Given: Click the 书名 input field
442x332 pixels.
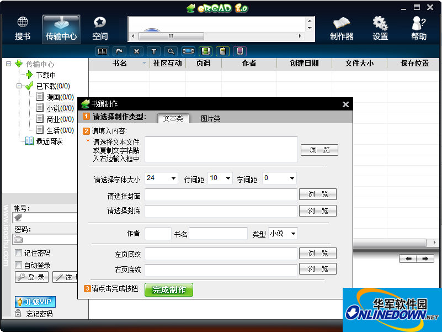Looking at the screenshot, I should pyautogui.click(x=218, y=234).
